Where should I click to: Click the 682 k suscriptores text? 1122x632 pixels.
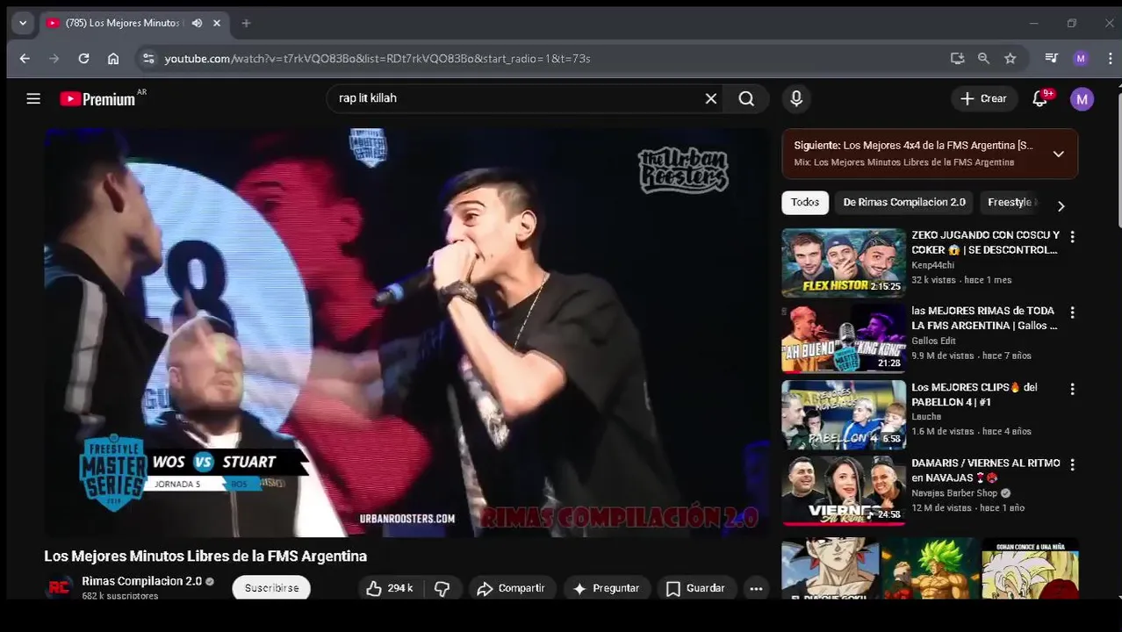pyautogui.click(x=120, y=596)
